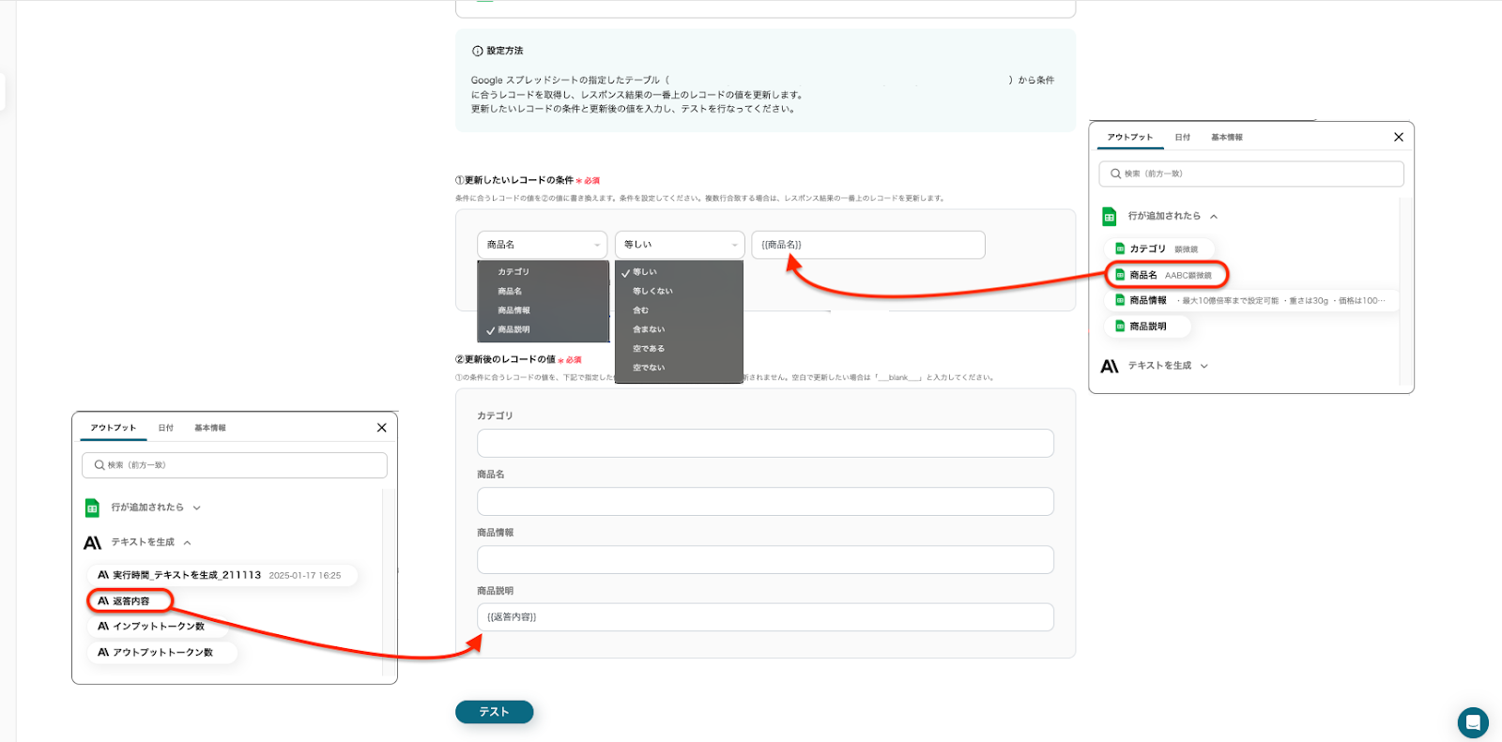Image resolution: width=1502 pixels, height=742 pixels.
Task: Click the scrollbar track in the 商品情報 panel
Action: point(1402,291)
